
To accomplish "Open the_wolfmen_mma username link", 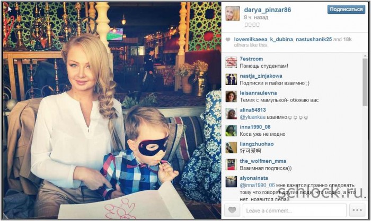I will pyautogui.click(x=263, y=161).
